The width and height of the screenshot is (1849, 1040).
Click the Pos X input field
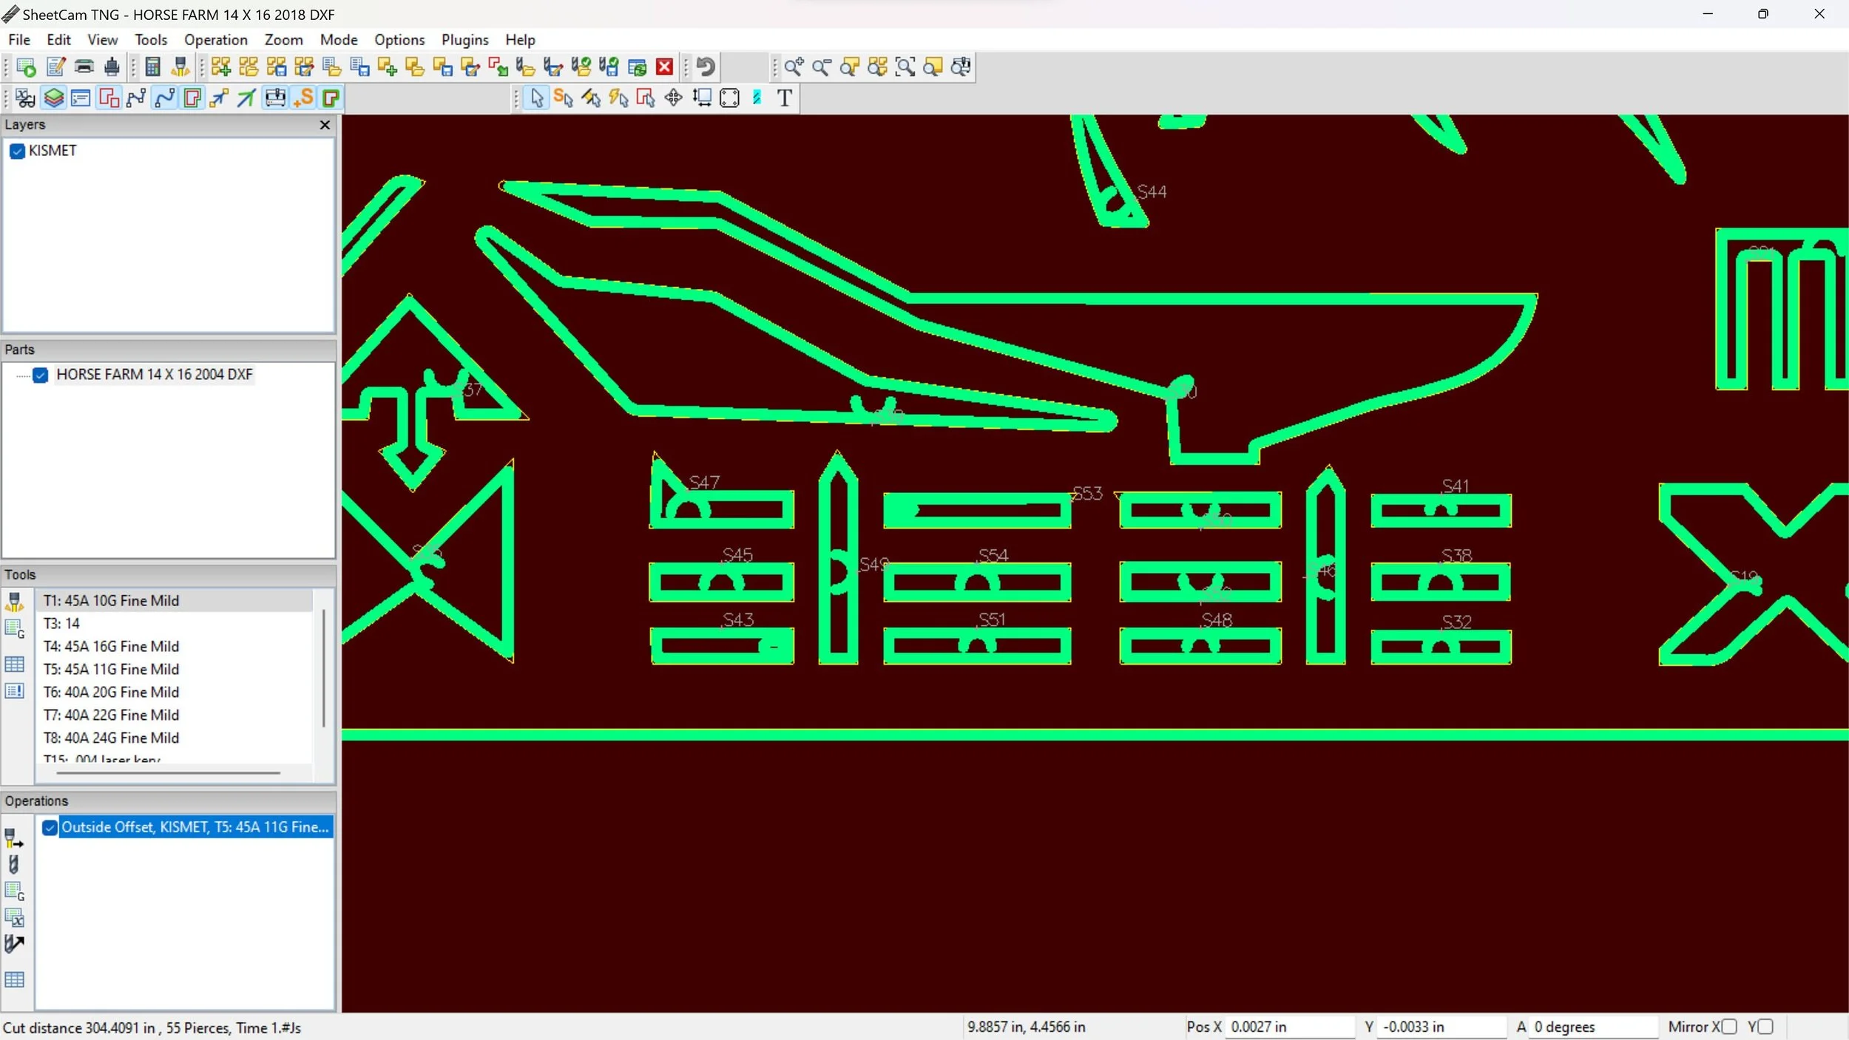pos(1289,1027)
